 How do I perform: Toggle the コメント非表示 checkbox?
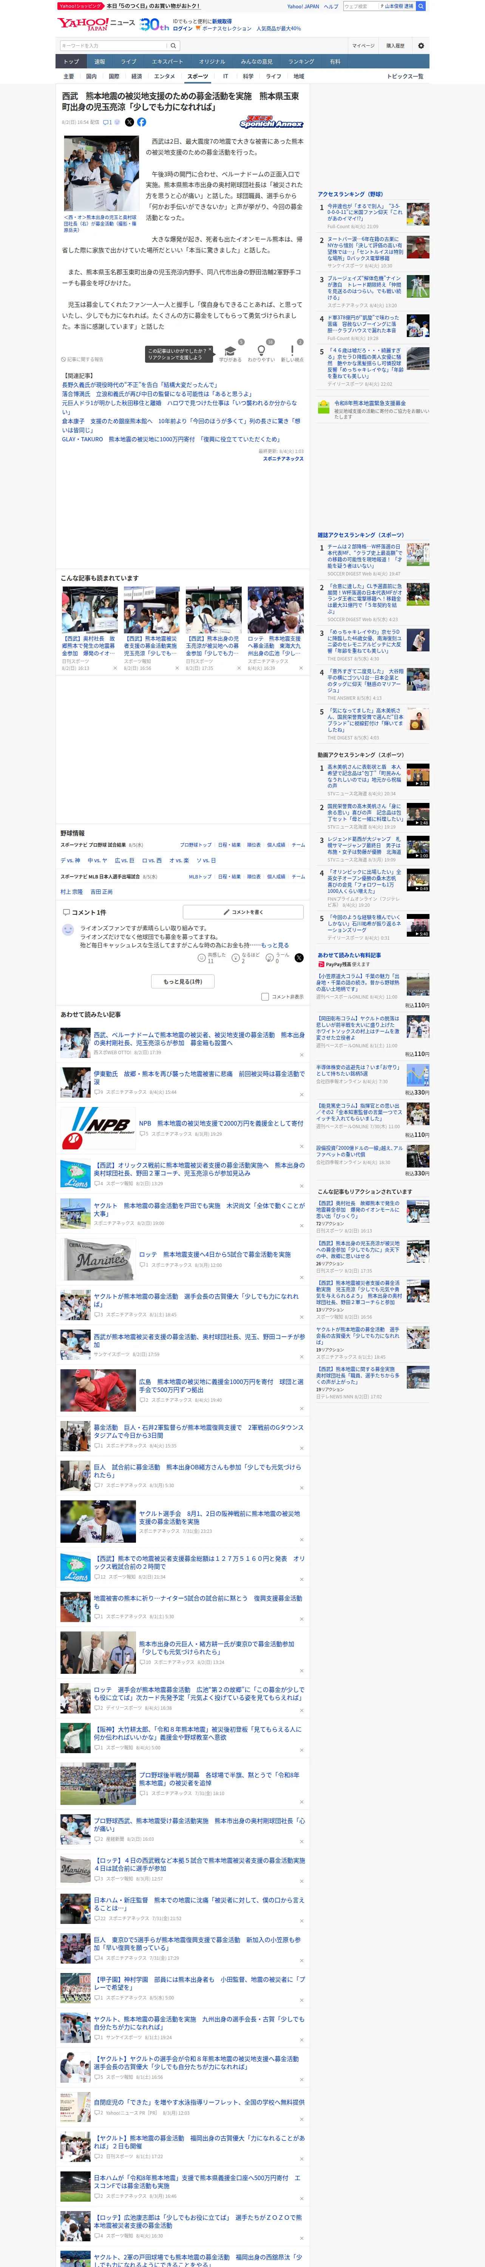pos(265,997)
